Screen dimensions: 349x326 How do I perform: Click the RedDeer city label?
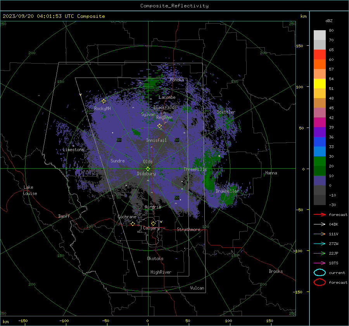point(164,117)
